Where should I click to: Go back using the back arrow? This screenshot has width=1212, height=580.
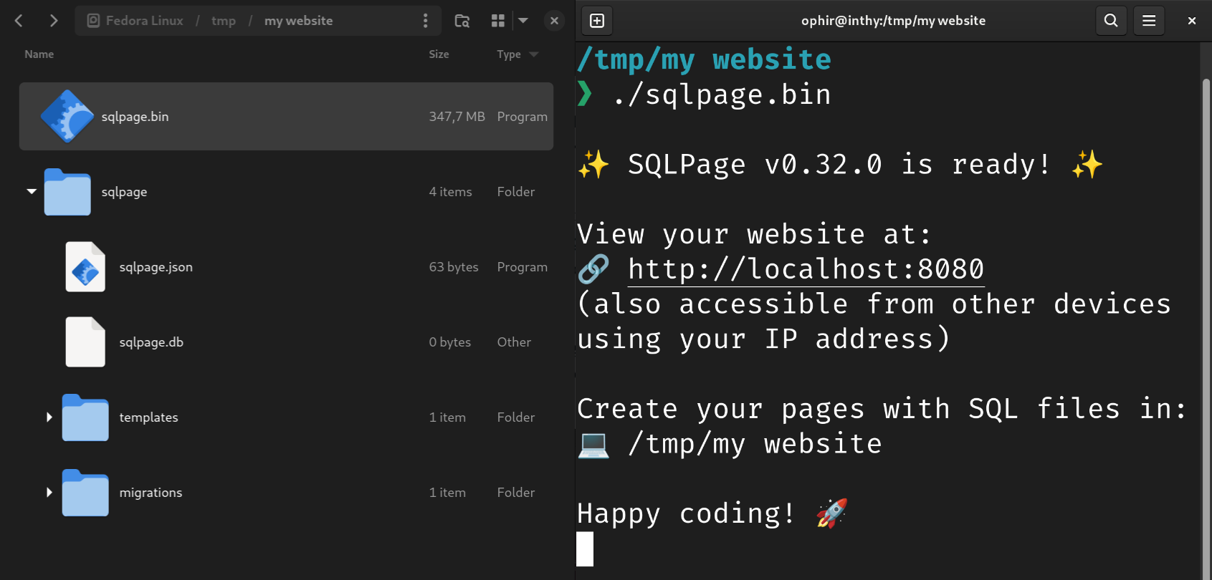coord(19,21)
